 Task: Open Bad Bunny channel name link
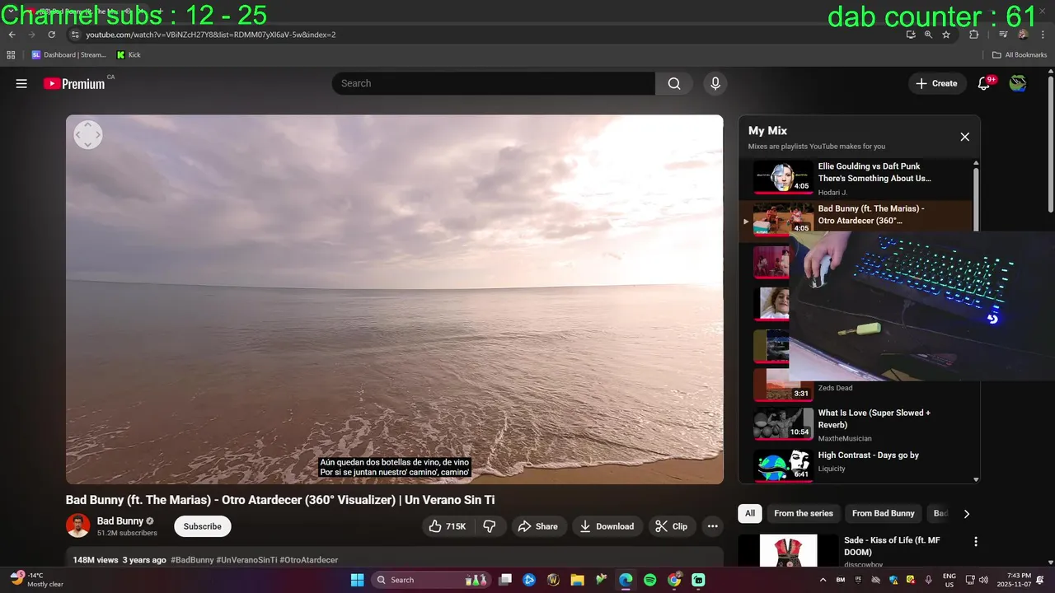coord(120,521)
